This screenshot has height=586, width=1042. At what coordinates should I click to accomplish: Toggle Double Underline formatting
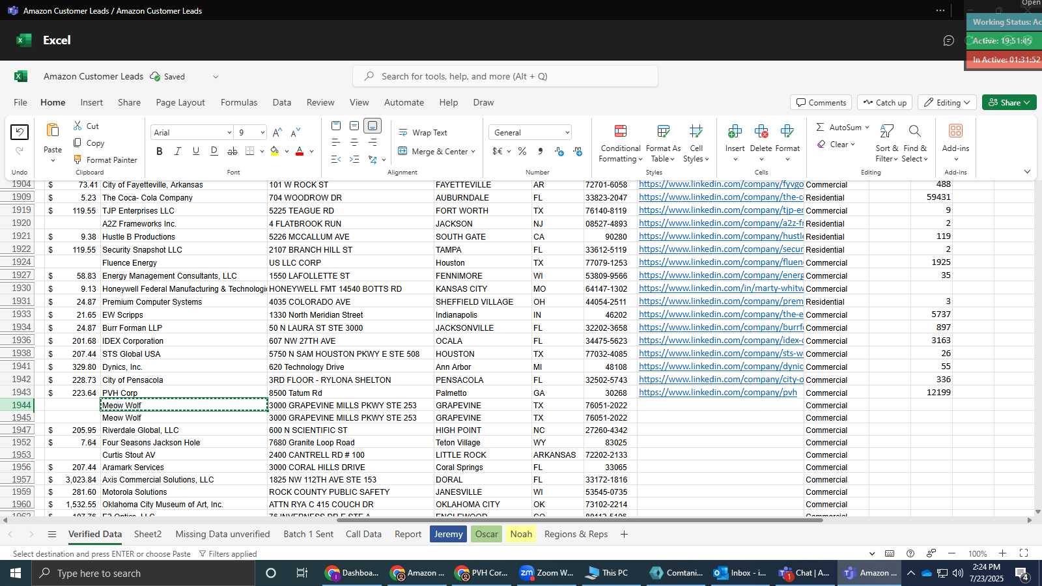pos(214,151)
